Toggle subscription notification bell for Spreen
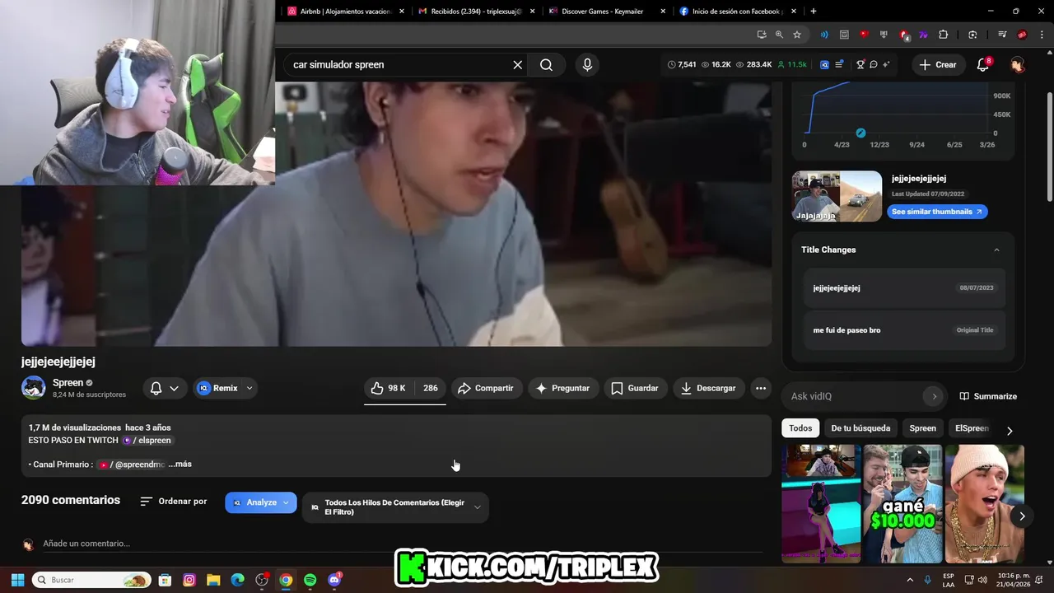 tap(164, 388)
